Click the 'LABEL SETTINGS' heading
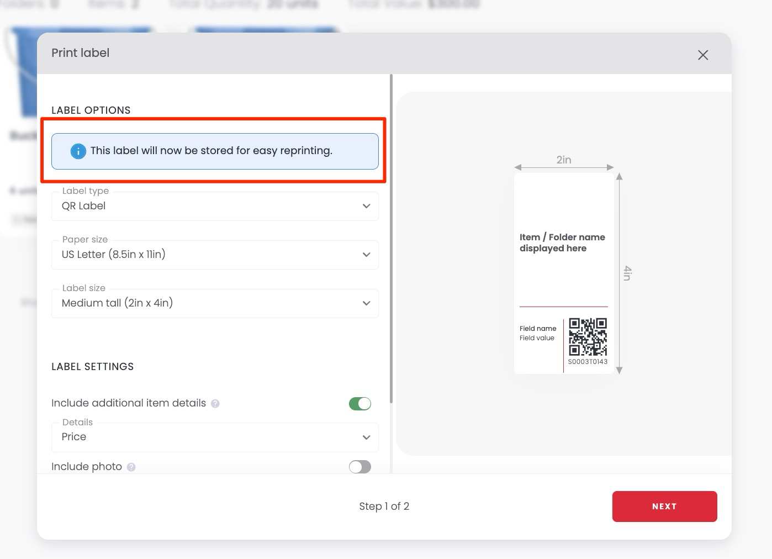This screenshot has width=772, height=559. click(93, 367)
